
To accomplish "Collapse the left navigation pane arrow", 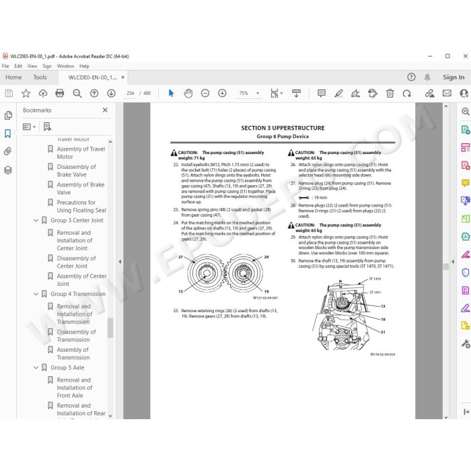I will pyautogui.click(x=120, y=262).
